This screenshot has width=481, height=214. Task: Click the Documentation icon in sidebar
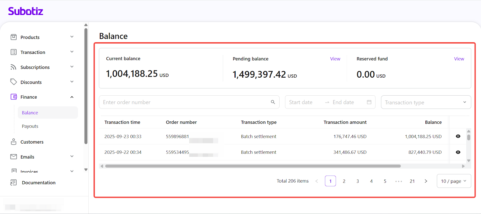click(x=14, y=183)
